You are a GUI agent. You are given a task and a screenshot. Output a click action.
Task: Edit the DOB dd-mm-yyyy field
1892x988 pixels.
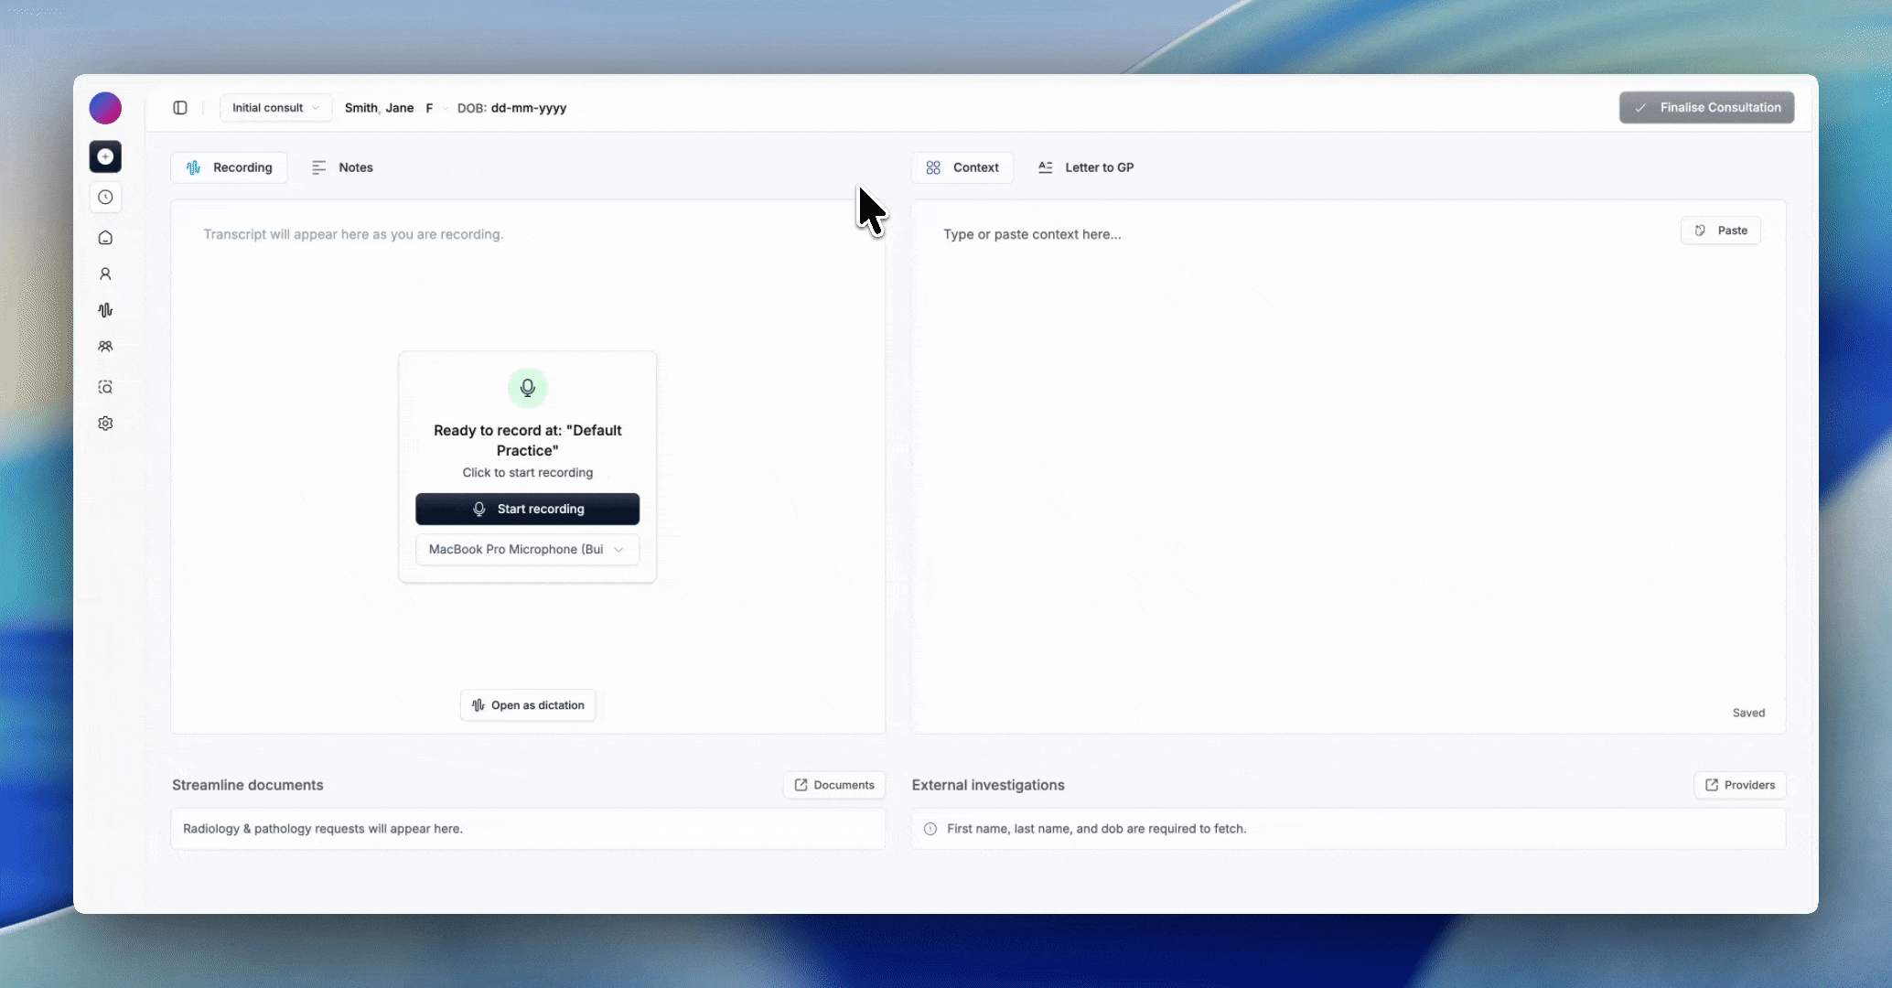529,108
